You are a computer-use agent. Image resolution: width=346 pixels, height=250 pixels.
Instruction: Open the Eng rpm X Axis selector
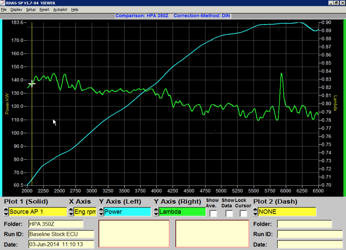tap(84, 212)
